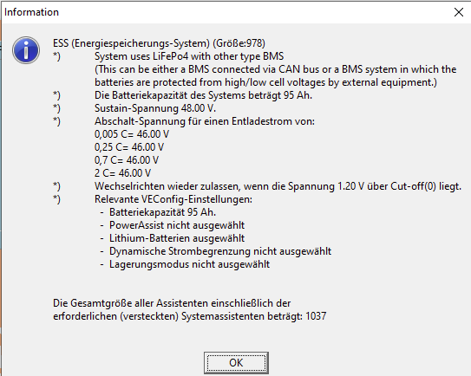Click the '0,005 C= 46.00 V' entry
The width and height of the screenshot is (471, 376).
pos(132,134)
